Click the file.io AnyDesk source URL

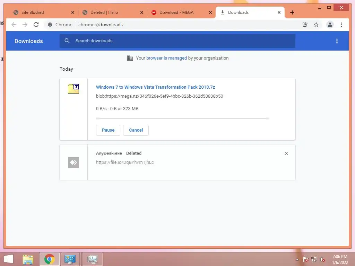click(x=125, y=162)
